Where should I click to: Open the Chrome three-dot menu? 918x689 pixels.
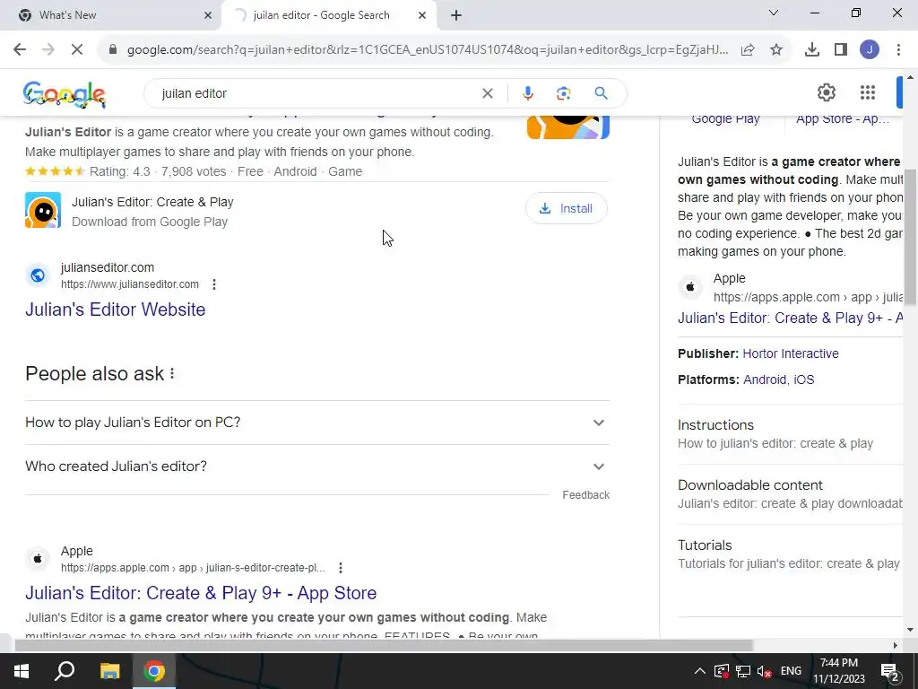[898, 50]
